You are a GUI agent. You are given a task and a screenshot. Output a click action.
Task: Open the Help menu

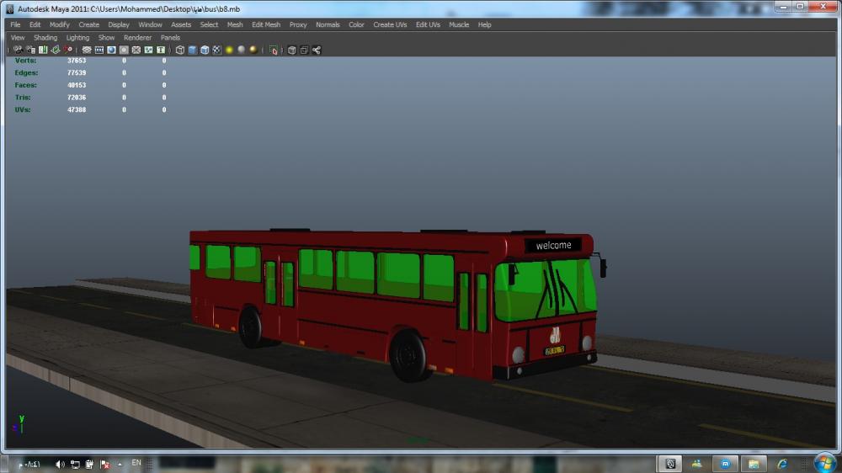(x=484, y=24)
